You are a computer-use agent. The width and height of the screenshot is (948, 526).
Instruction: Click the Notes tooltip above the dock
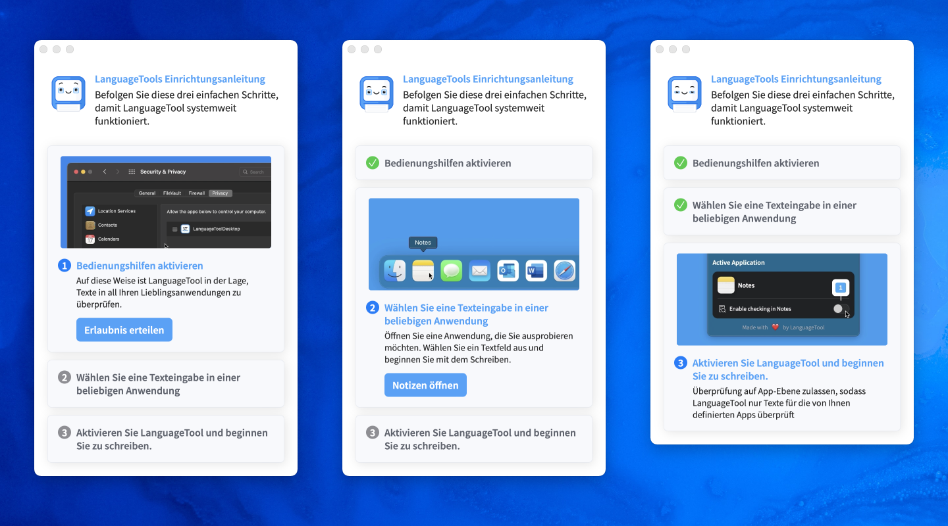coord(423,243)
